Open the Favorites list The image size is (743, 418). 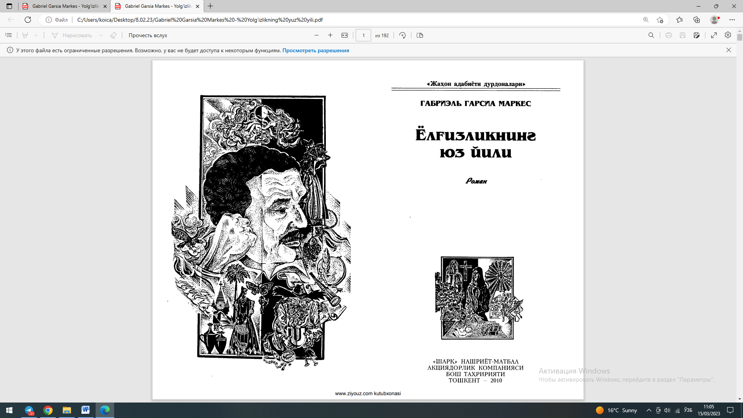tap(679, 20)
